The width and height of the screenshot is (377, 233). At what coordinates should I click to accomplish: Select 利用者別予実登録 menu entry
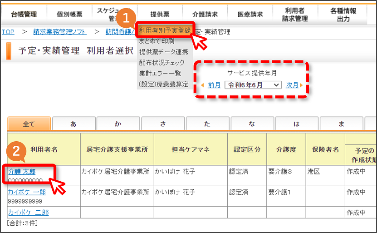coord(165,30)
